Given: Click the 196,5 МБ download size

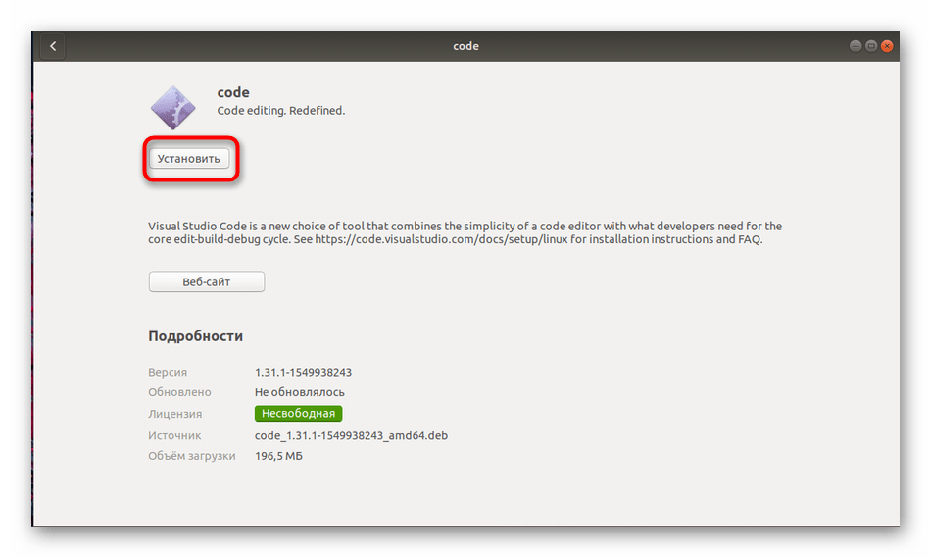Looking at the screenshot, I should (279, 456).
